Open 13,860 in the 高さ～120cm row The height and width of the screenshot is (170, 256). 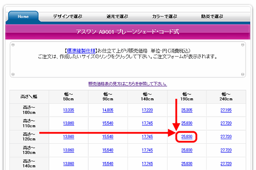click(68, 137)
